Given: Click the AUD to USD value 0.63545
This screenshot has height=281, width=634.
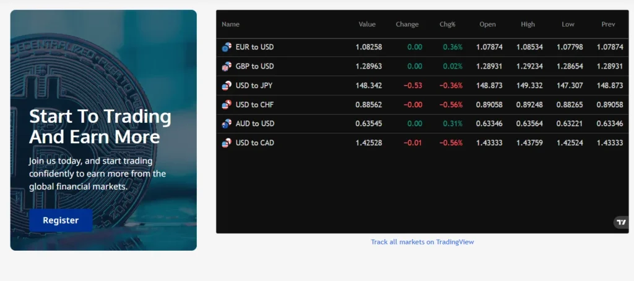Looking at the screenshot, I should click(368, 124).
